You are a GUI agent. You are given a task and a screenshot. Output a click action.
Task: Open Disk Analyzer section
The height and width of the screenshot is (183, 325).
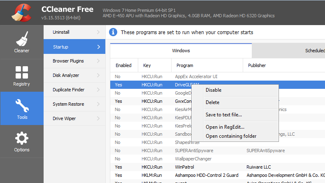point(74,75)
